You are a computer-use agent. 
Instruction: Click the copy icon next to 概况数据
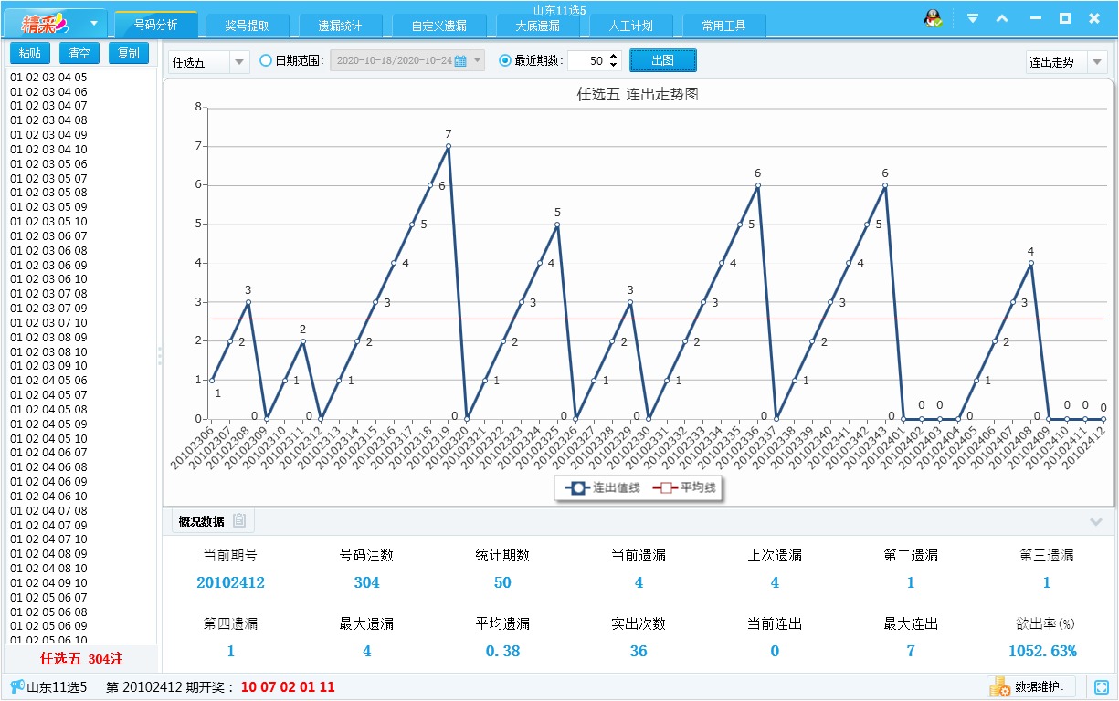click(239, 518)
